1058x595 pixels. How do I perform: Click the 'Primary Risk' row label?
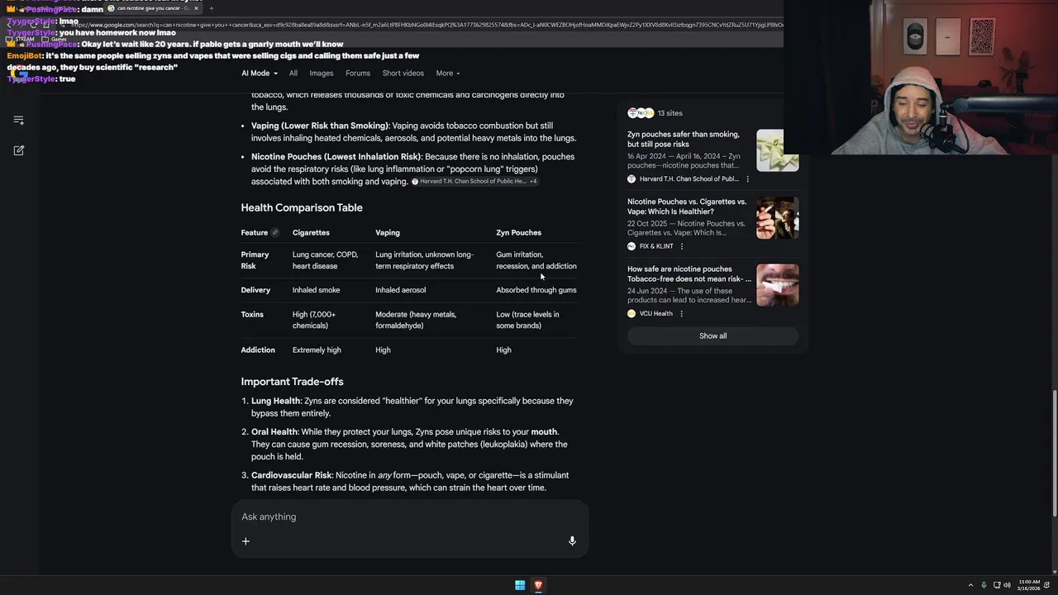coord(255,260)
